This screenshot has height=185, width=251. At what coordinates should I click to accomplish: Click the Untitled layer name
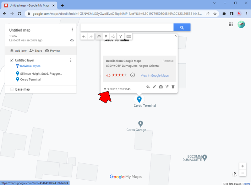pyautogui.click(x=25, y=60)
